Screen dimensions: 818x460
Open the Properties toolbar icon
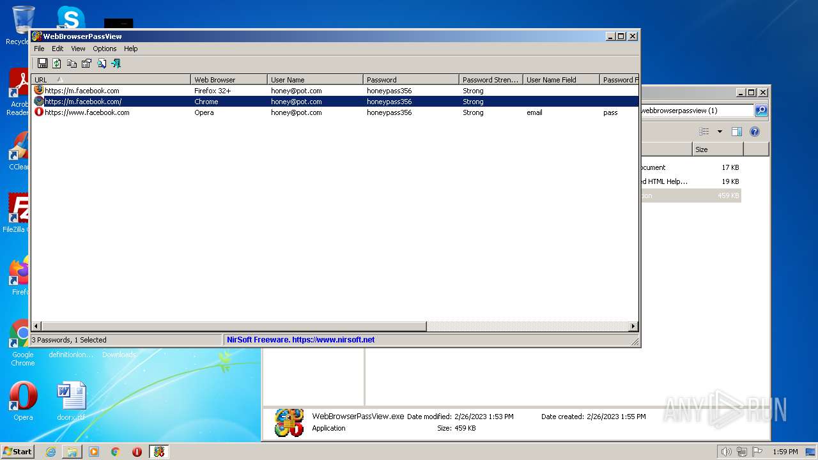[x=86, y=63]
